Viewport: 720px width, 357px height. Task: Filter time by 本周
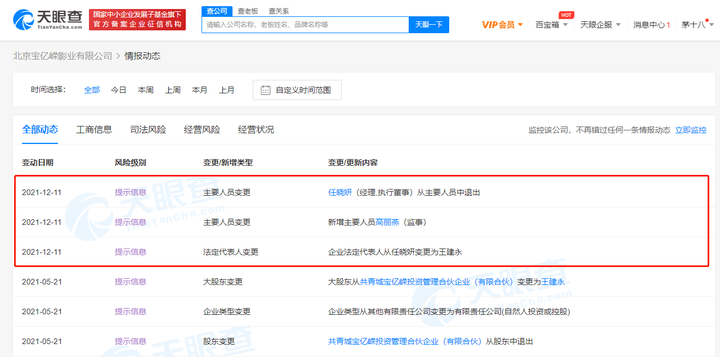[x=146, y=90]
